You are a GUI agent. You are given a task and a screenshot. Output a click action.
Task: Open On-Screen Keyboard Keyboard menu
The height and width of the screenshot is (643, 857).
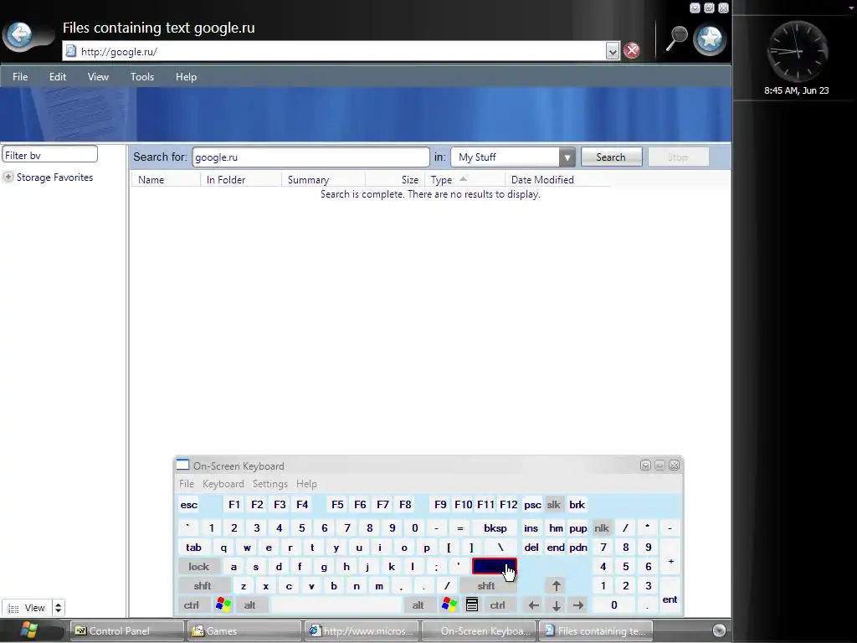coord(223,484)
